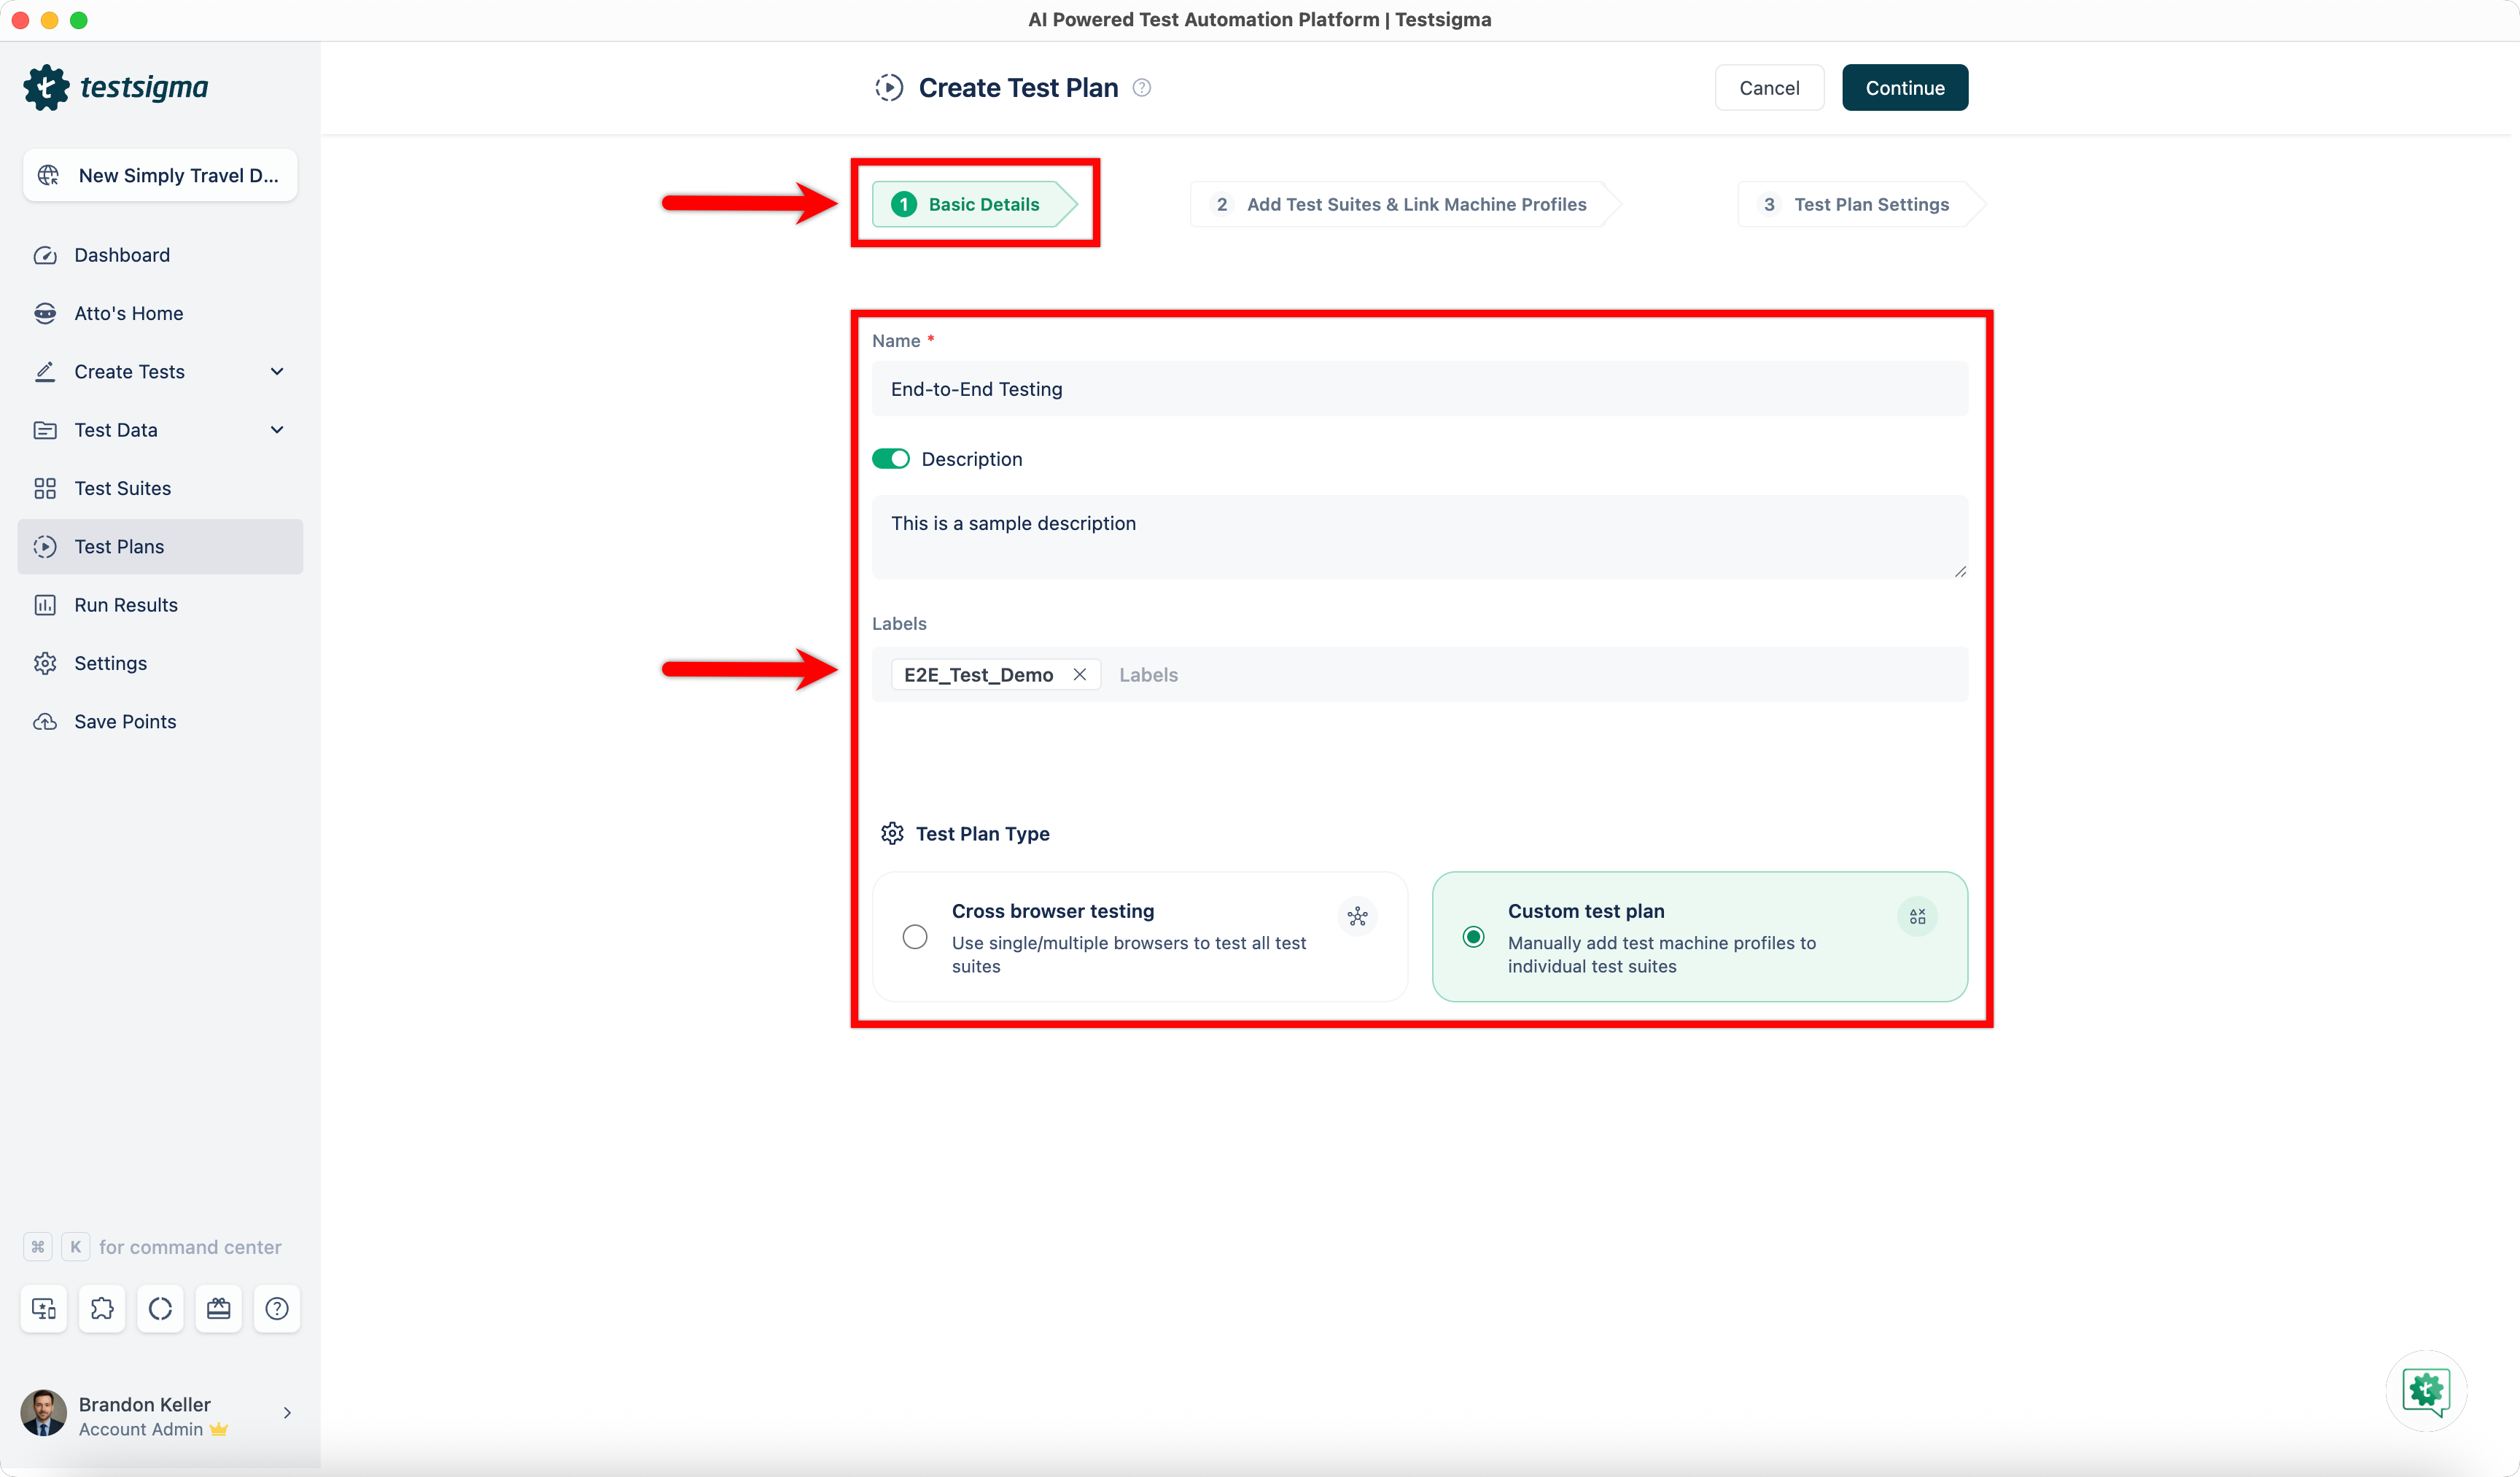Select Cross browser testing radio button
Viewport: 2520px width, 1477px height.
click(x=914, y=937)
